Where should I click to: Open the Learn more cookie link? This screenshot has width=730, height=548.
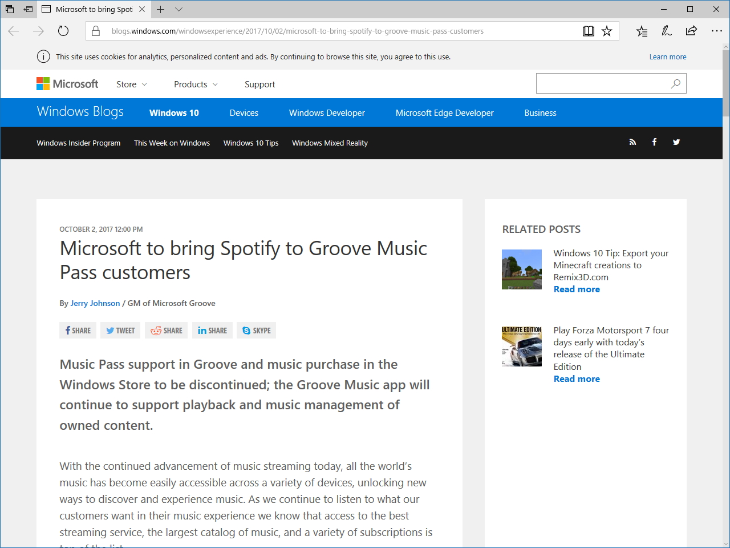click(668, 57)
